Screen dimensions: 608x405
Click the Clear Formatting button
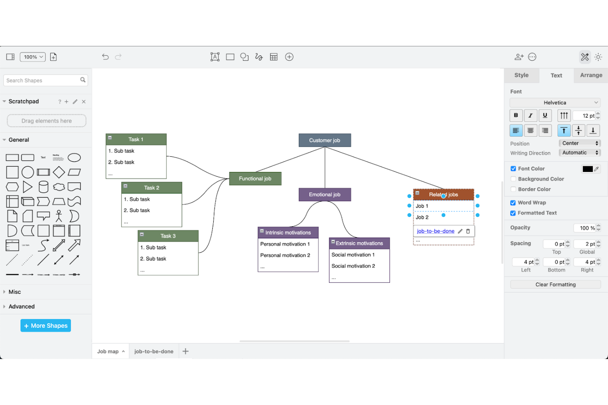click(555, 284)
